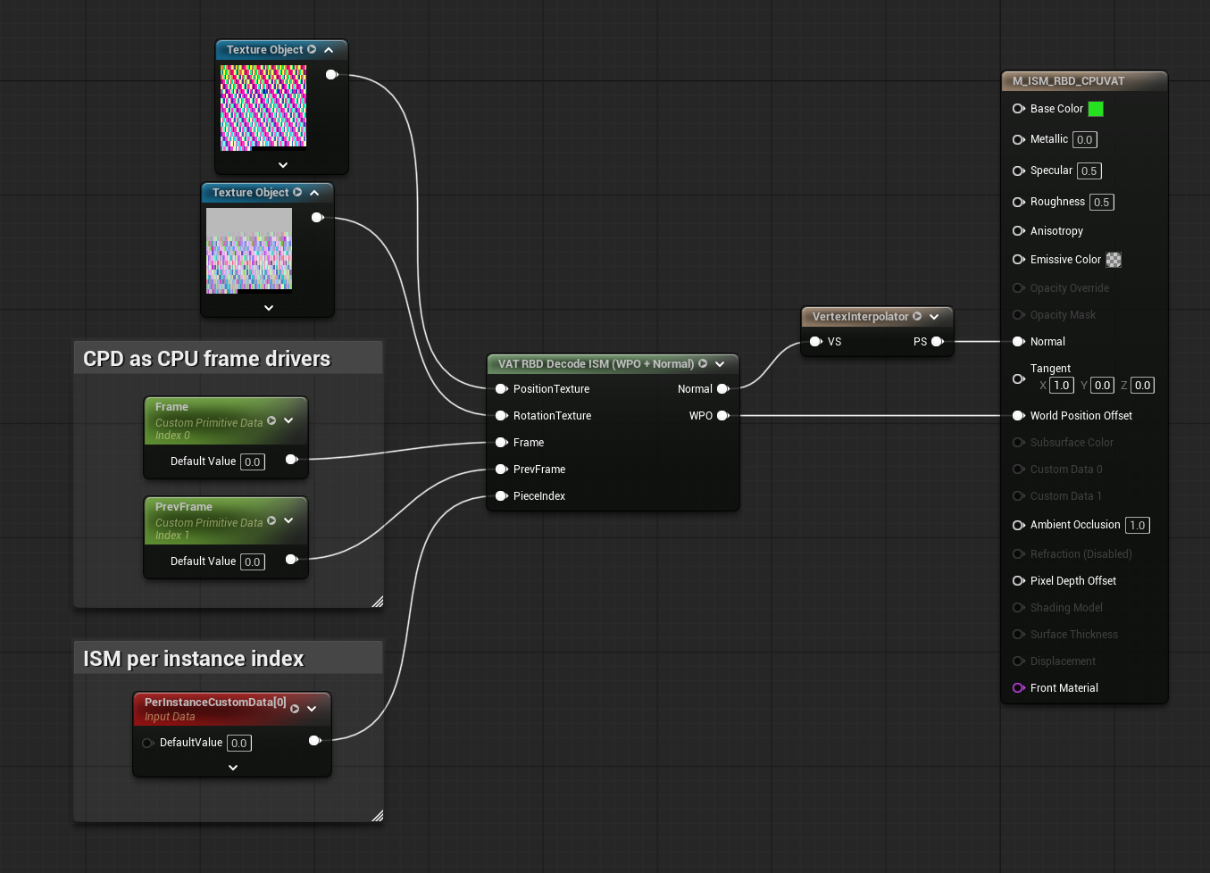Screen dimensions: 1210x873
Task: Click the Normal pin on material output
Action: [1018, 342]
